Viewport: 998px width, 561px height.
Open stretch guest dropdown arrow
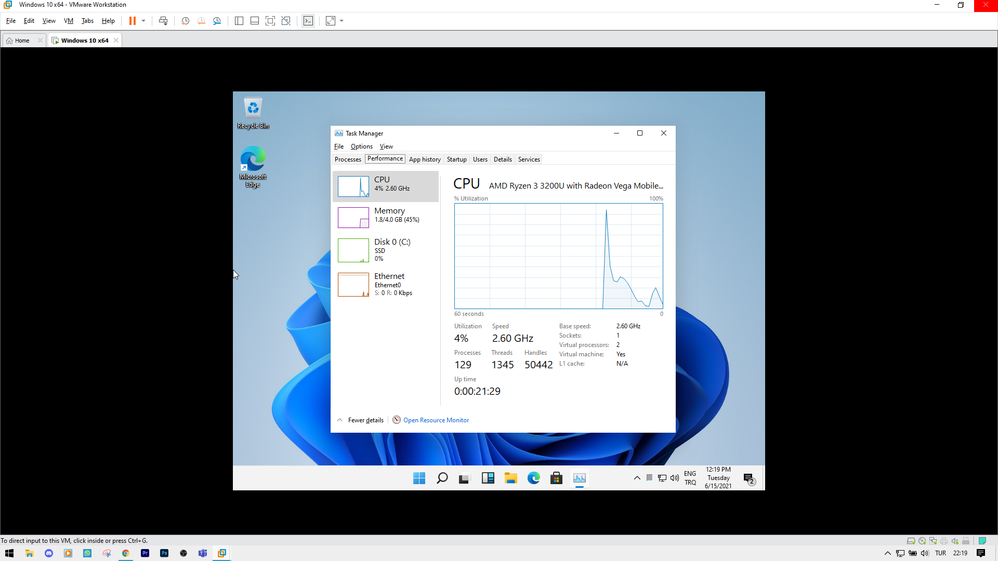point(342,21)
